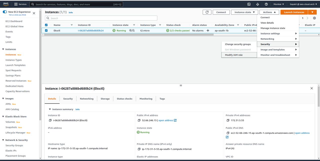Viewport: 320px width, 161px height.
Task: Zoom out icon beside Running state
Action: point(133,30)
